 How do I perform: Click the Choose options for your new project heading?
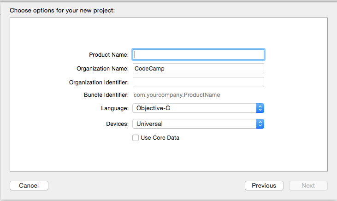[x=62, y=10]
